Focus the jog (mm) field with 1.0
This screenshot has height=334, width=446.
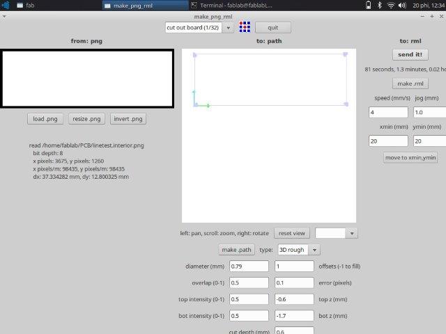pyautogui.click(x=429, y=112)
